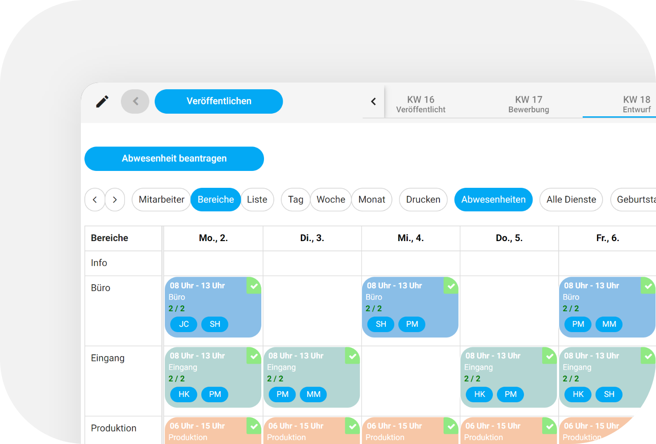Click the Do., 5. column header
The image size is (656, 444).
click(x=509, y=238)
